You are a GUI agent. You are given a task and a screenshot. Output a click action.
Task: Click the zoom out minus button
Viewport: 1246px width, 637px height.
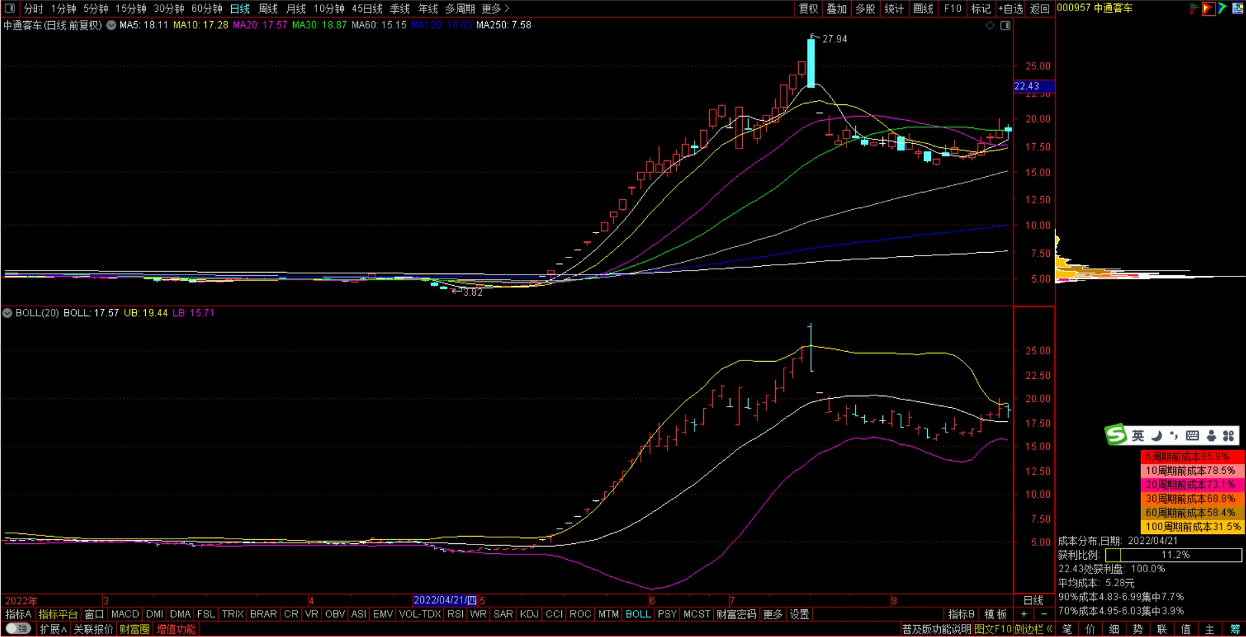pos(1044,615)
